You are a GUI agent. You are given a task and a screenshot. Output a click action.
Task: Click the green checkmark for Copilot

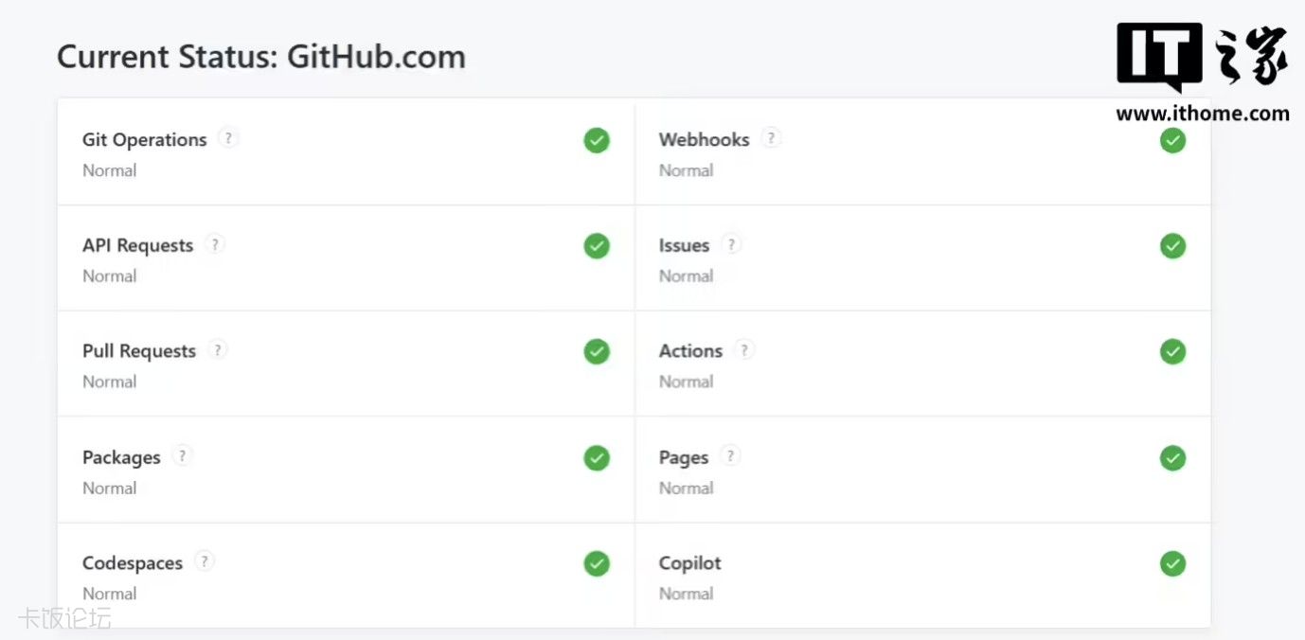click(1172, 564)
